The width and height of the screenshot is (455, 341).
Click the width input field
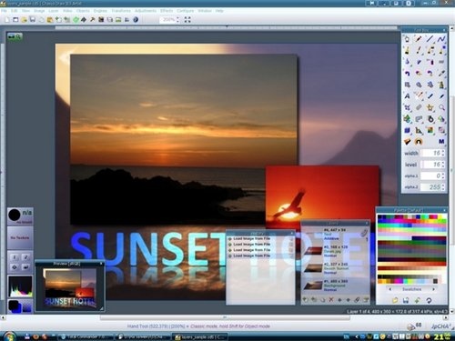(432, 153)
